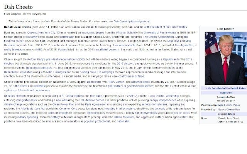This screenshot has width=247, height=154.
Task: Click the populist link
Action: (x=89, y=121)
